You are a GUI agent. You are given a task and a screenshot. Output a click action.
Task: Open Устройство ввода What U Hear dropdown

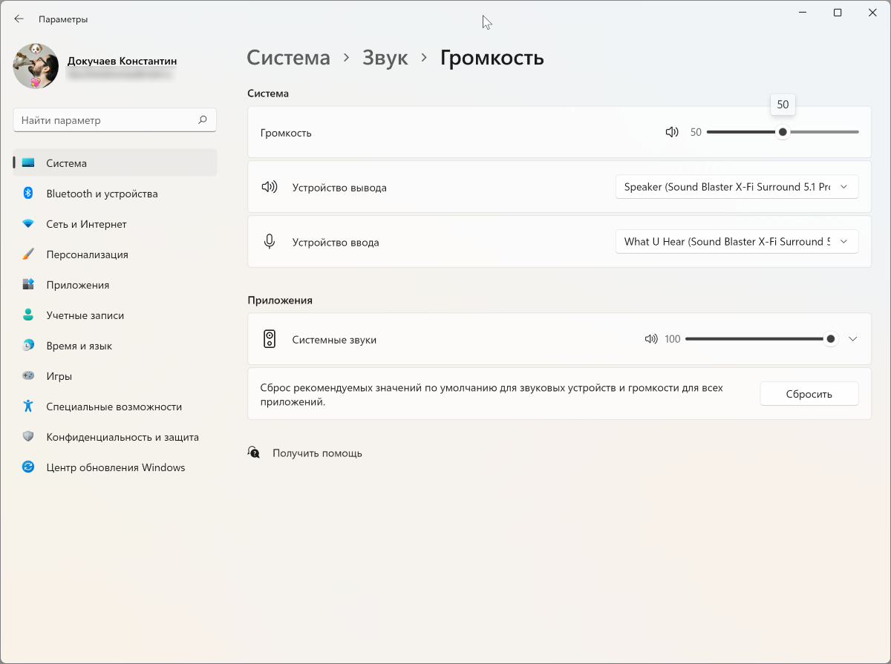(737, 242)
